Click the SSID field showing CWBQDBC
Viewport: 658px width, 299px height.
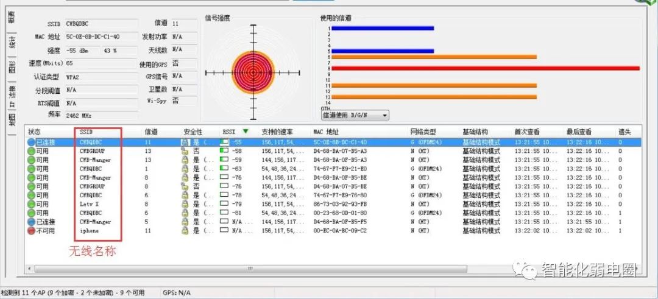pos(101,24)
